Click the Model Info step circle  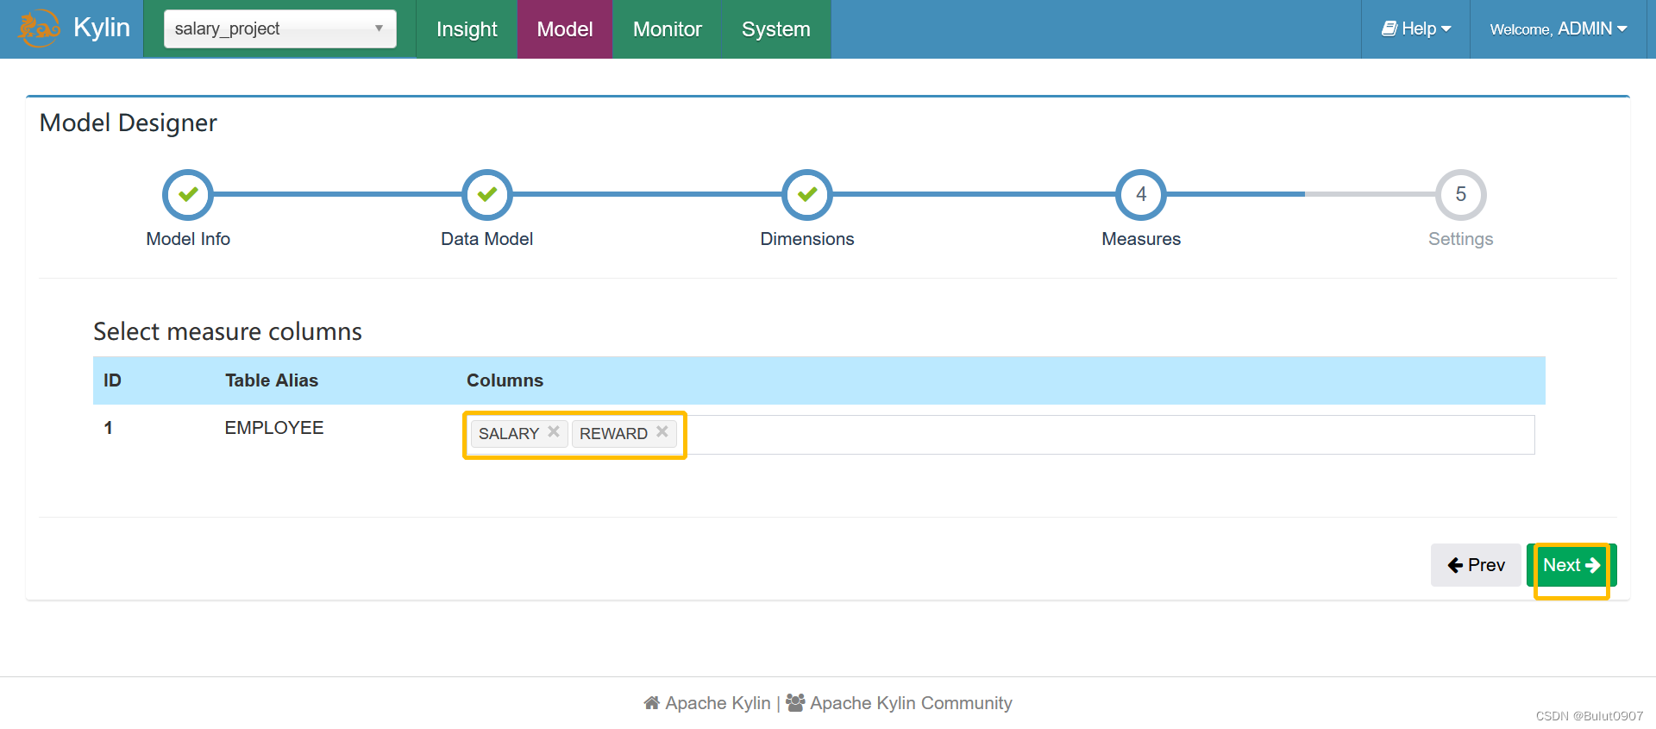tap(188, 194)
